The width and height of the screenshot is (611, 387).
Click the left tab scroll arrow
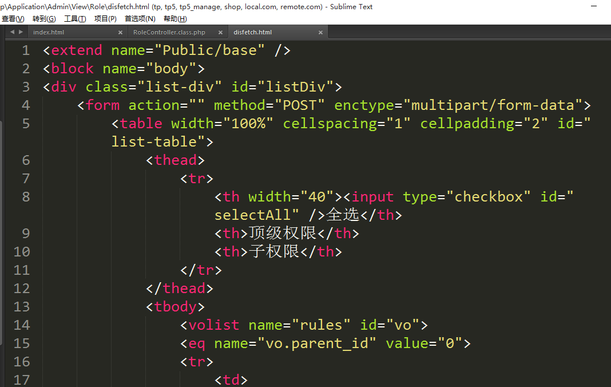pyautogui.click(x=13, y=32)
